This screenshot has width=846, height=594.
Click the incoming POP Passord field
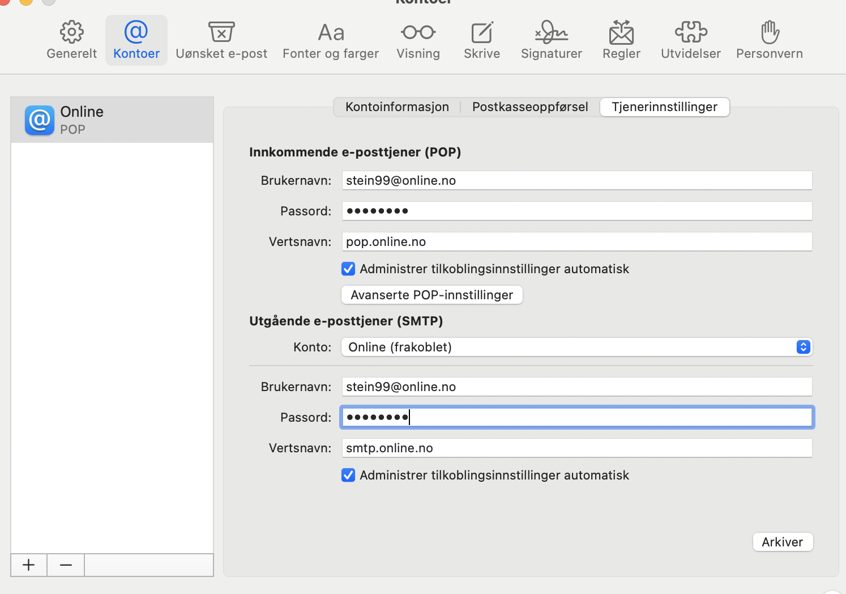(577, 211)
